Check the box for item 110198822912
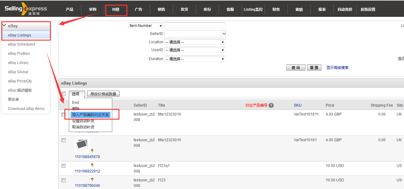Viewport: 404px width, 189px height. click(x=63, y=166)
